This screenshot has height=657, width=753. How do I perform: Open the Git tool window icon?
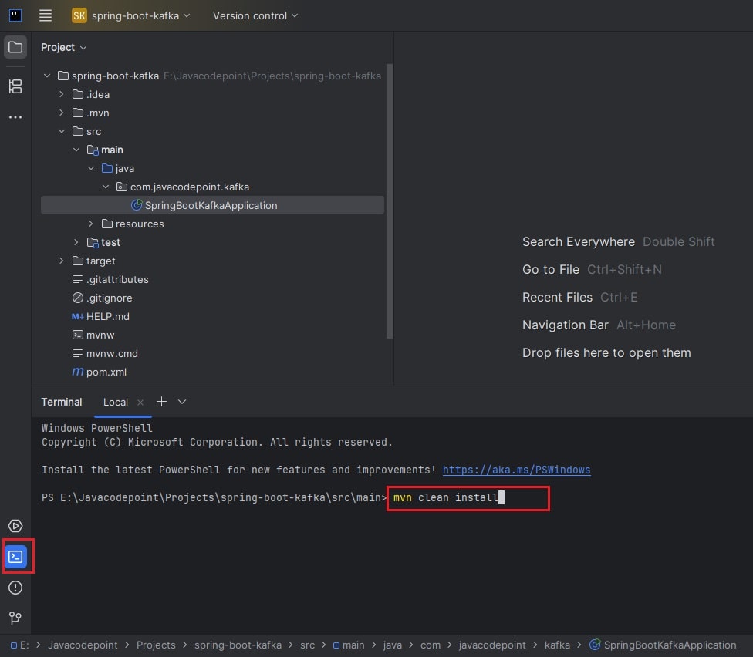coord(15,618)
